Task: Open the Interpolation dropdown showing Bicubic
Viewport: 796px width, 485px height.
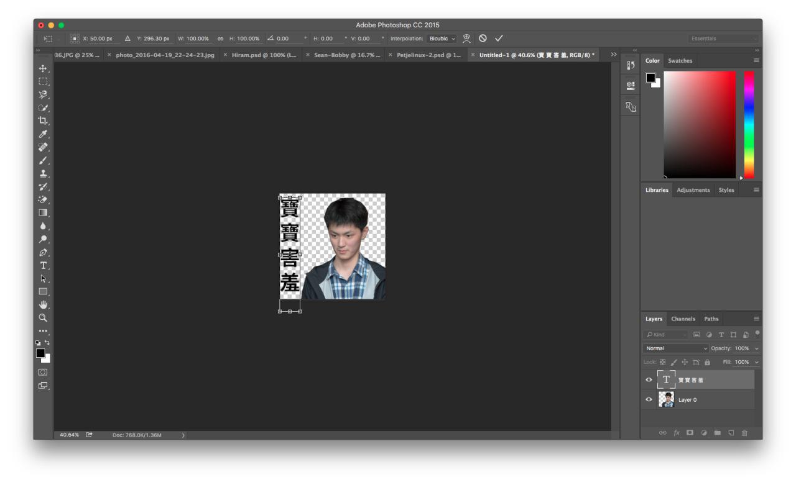Action: tap(442, 39)
